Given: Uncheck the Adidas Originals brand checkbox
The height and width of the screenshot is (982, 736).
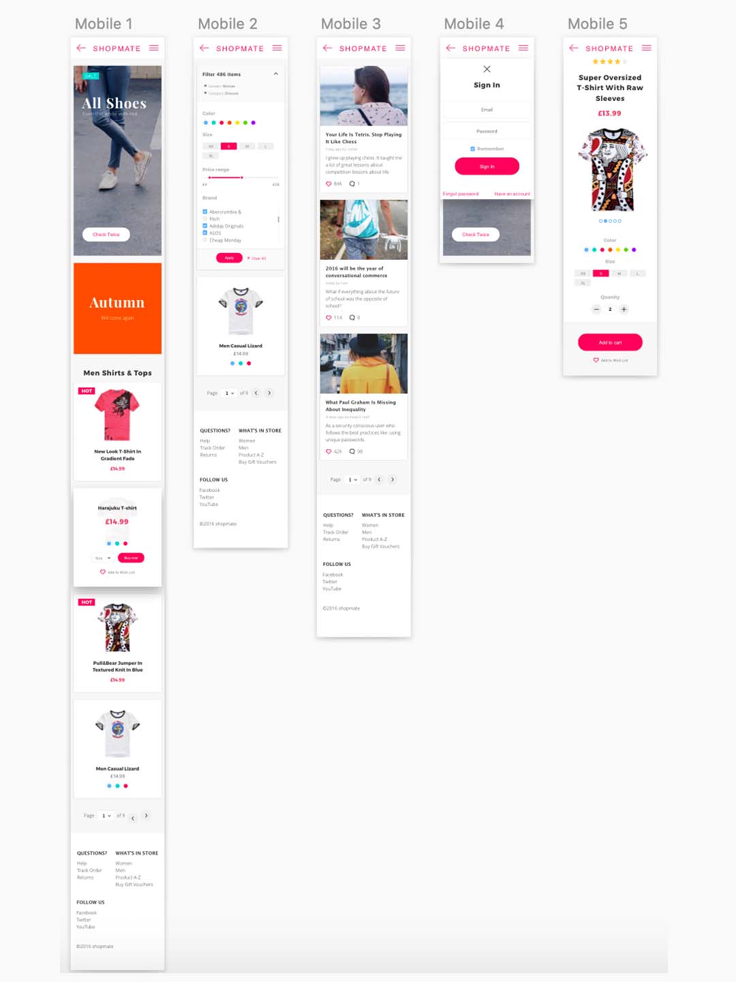Looking at the screenshot, I should (204, 226).
